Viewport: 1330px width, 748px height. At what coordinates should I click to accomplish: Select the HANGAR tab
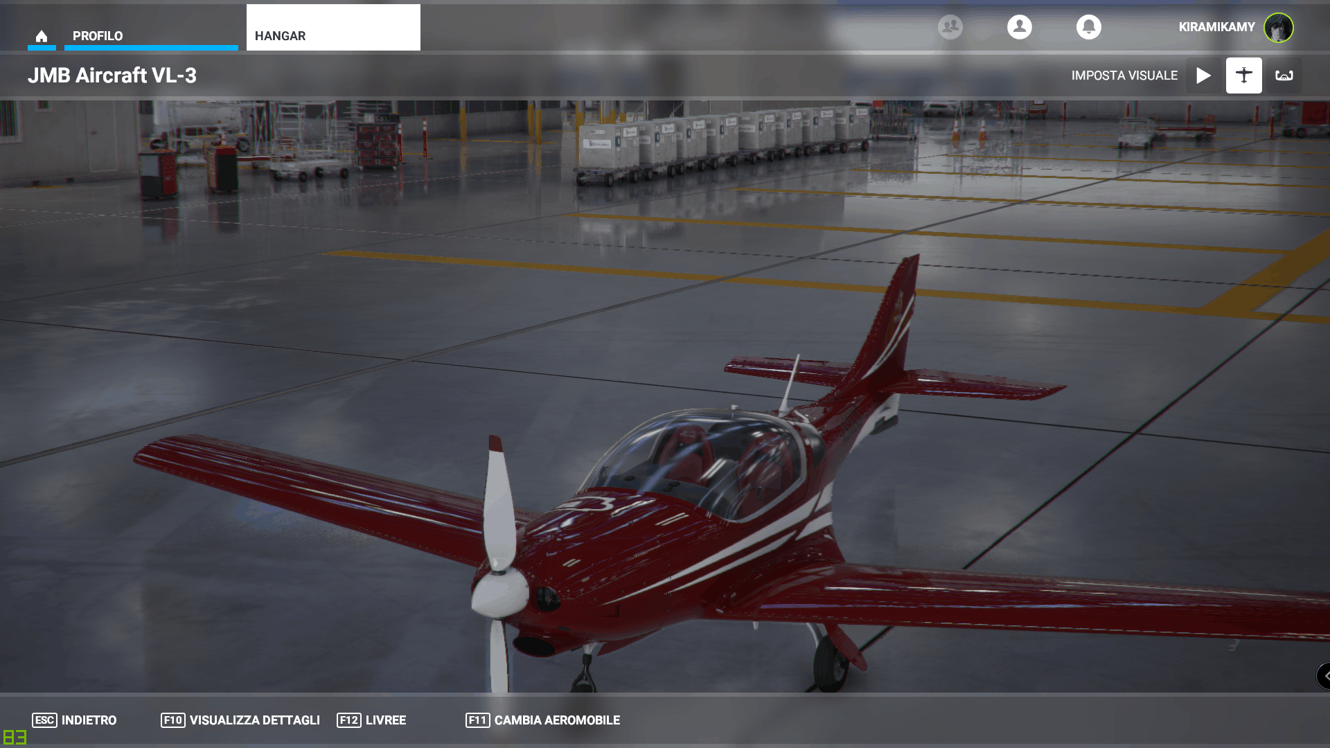332,28
